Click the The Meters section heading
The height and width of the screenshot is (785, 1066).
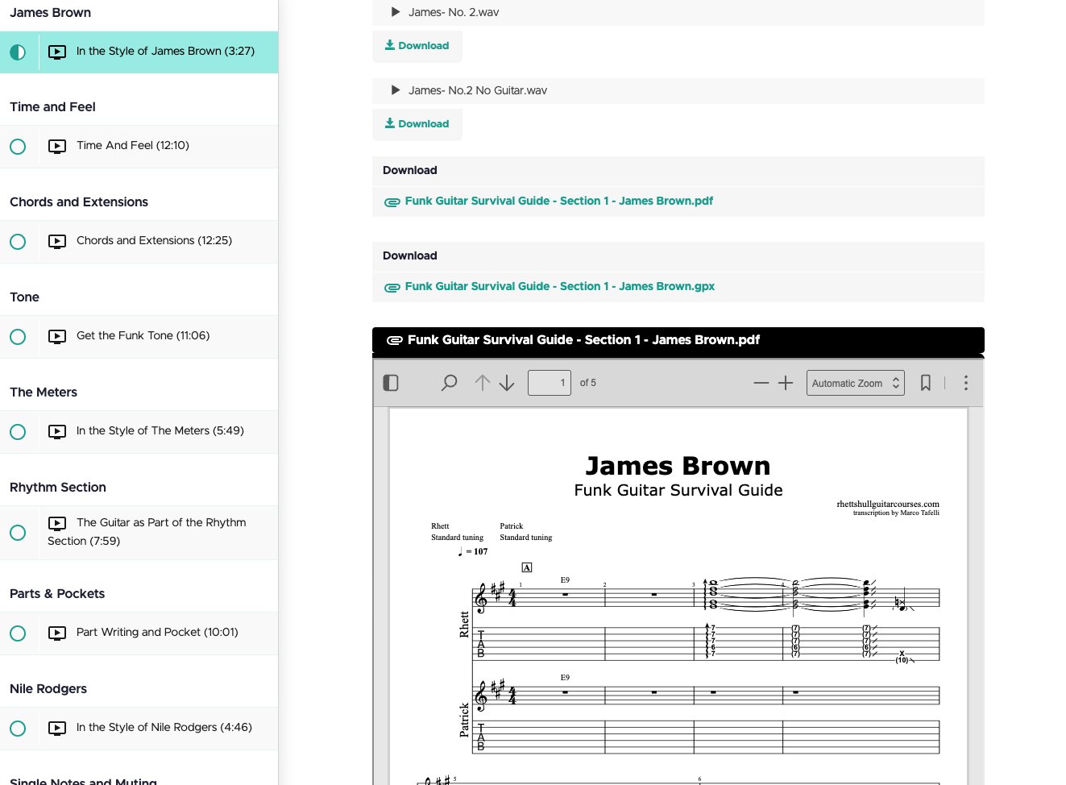coord(44,392)
